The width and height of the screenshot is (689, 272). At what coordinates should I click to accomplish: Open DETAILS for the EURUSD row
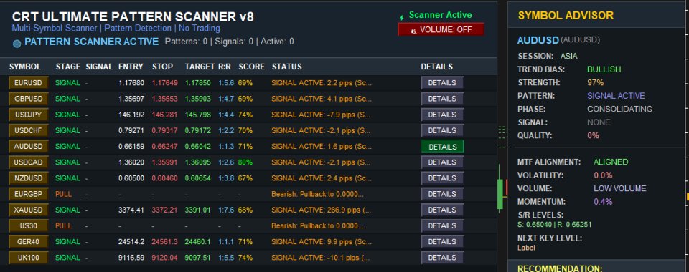pos(442,83)
